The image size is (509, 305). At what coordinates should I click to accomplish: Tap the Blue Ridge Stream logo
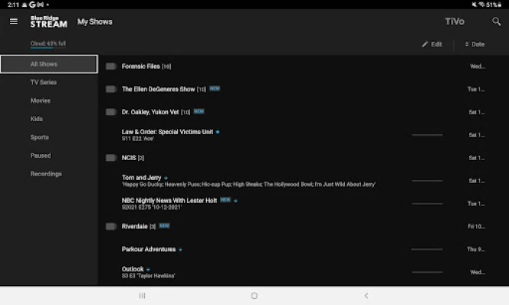pyautogui.click(x=49, y=22)
